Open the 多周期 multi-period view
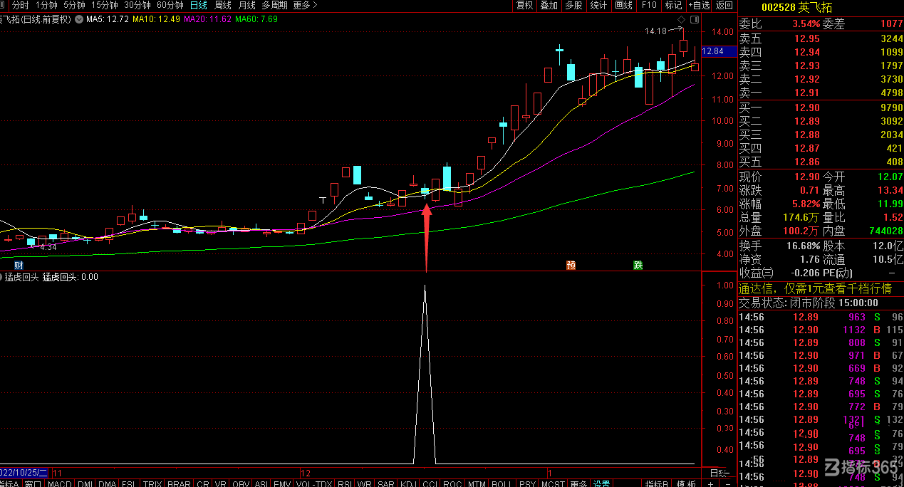 click(275, 5)
